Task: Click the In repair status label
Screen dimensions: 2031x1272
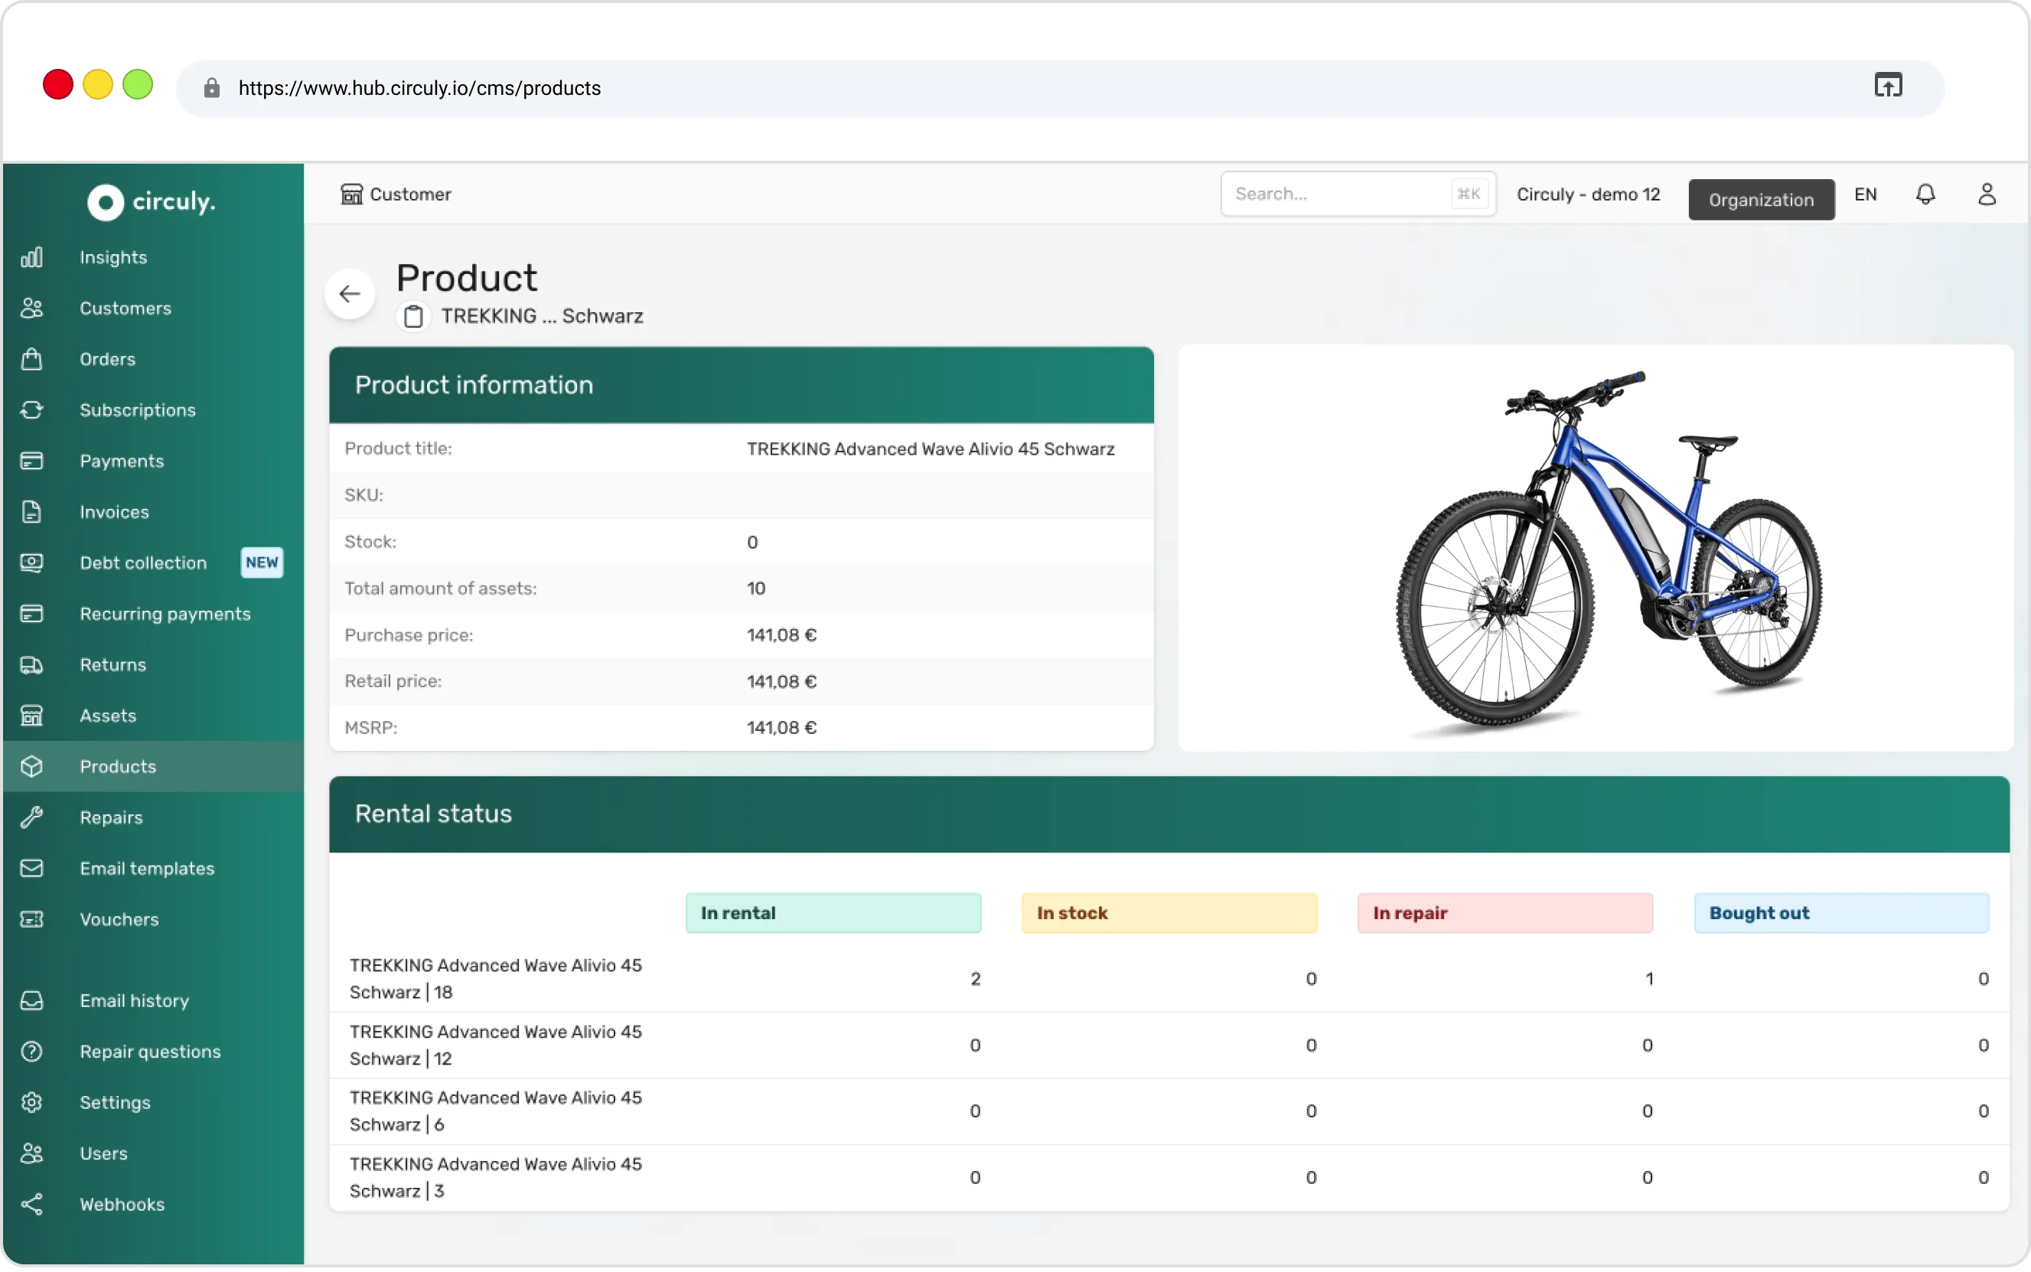Action: [1505, 914]
